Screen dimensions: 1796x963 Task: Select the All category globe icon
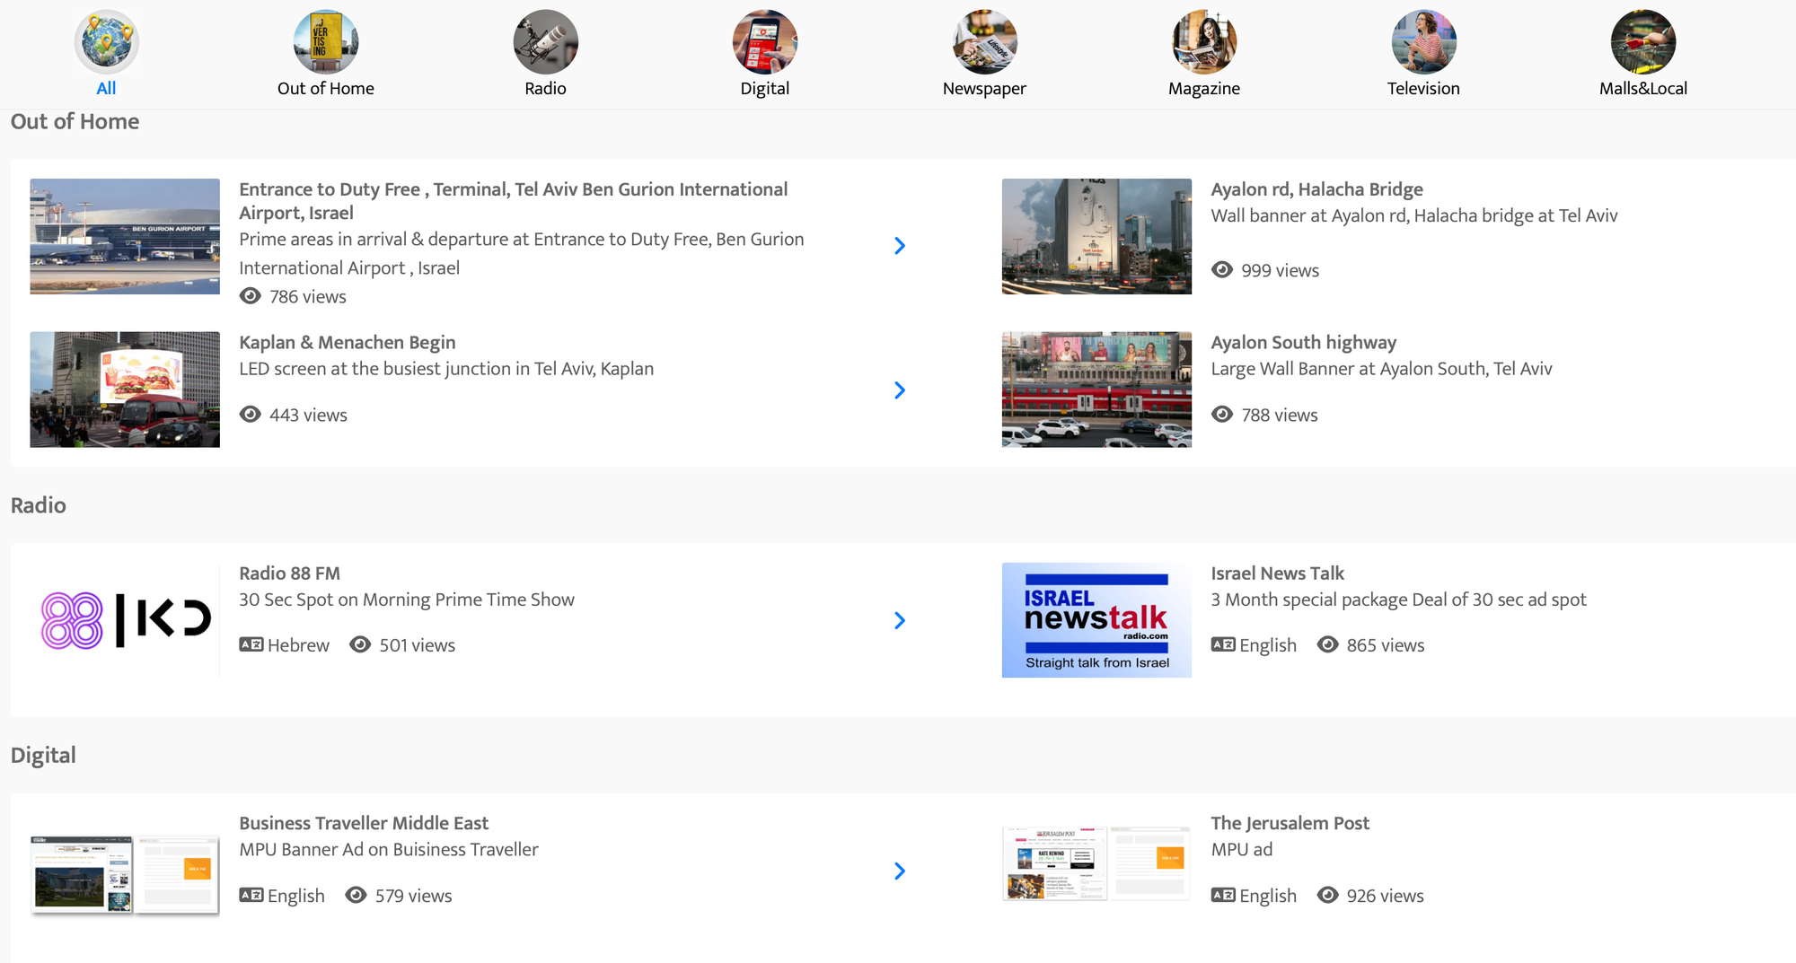coord(106,42)
